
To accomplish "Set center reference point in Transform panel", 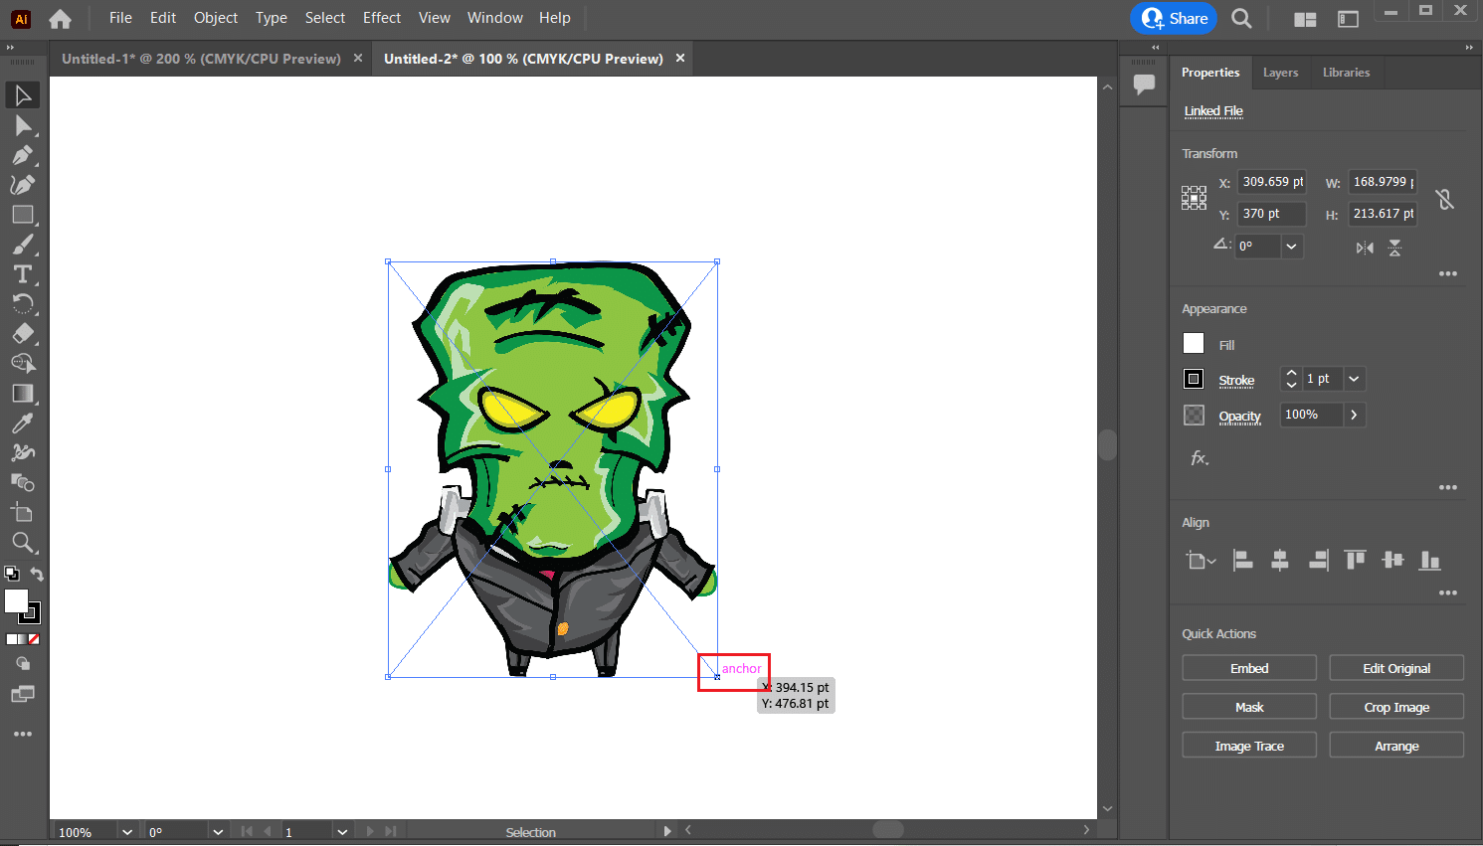I will (1194, 197).
